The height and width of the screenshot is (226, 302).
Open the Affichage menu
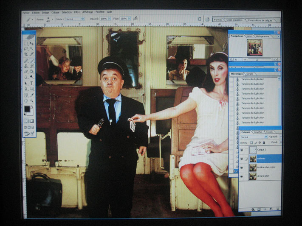87,12
